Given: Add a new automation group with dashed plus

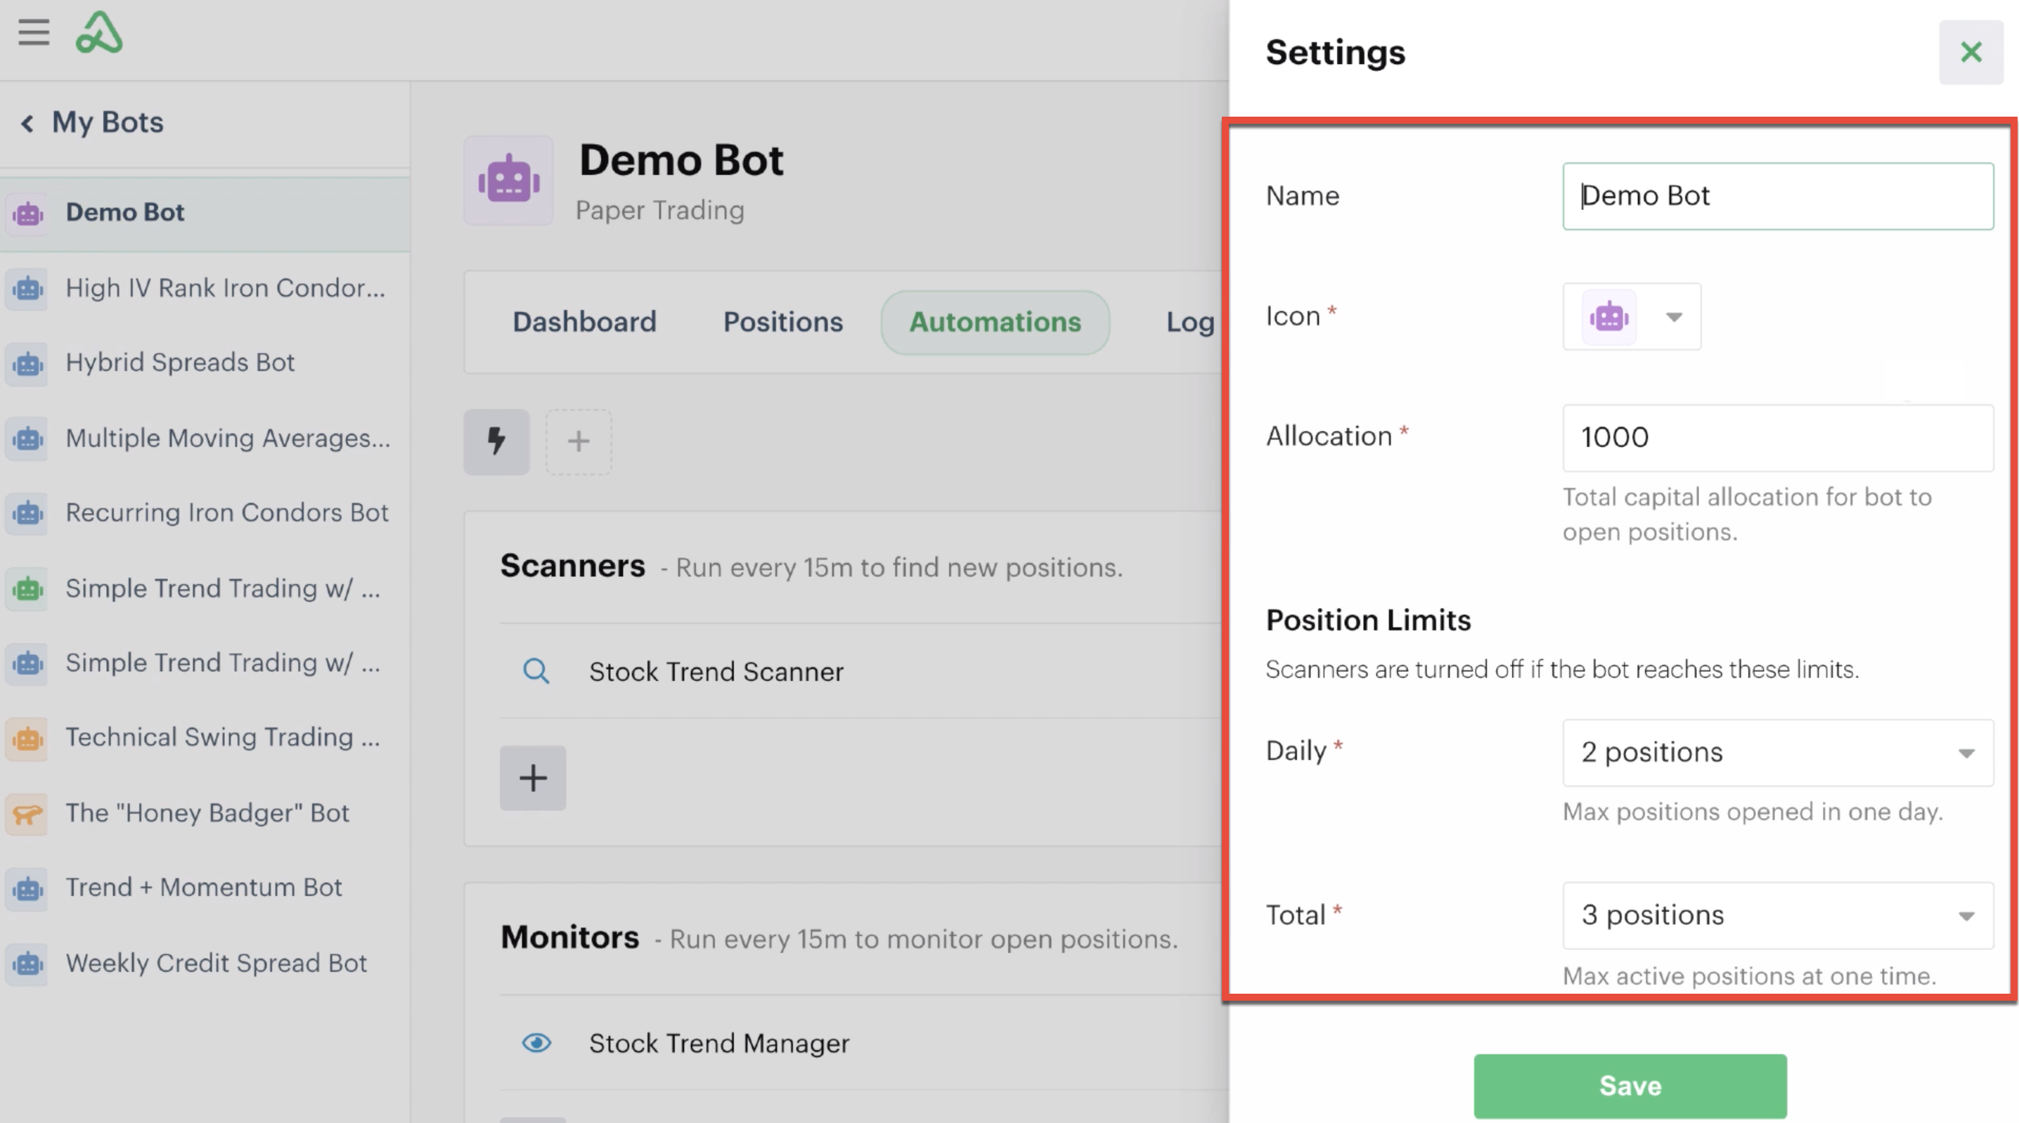Looking at the screenshot, I should [x=579, y=441].
